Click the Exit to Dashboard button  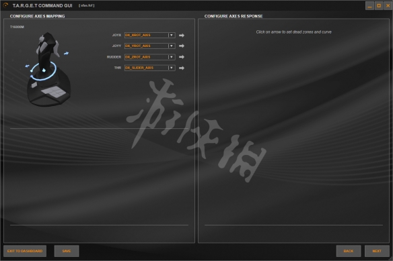[25, 251]
